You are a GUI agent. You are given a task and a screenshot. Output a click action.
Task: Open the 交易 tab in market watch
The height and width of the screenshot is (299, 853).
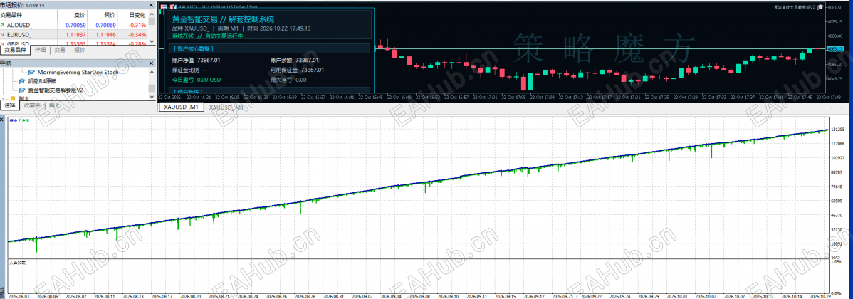[x=60, y=50]
